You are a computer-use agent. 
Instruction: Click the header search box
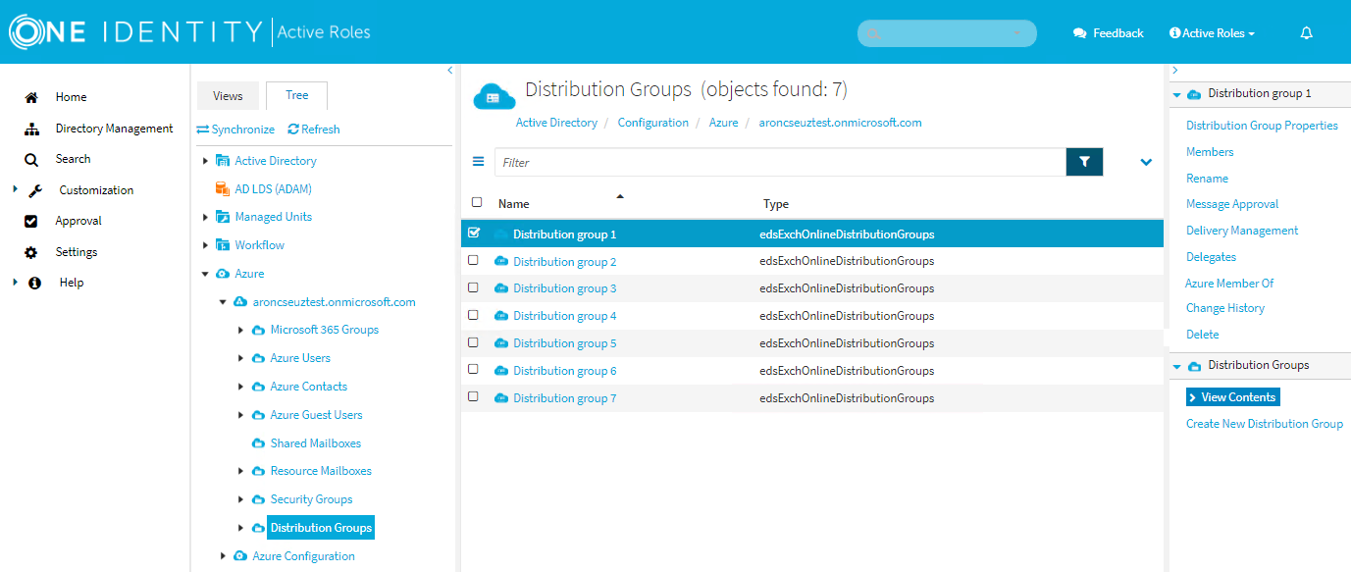(x=947, y=33)
